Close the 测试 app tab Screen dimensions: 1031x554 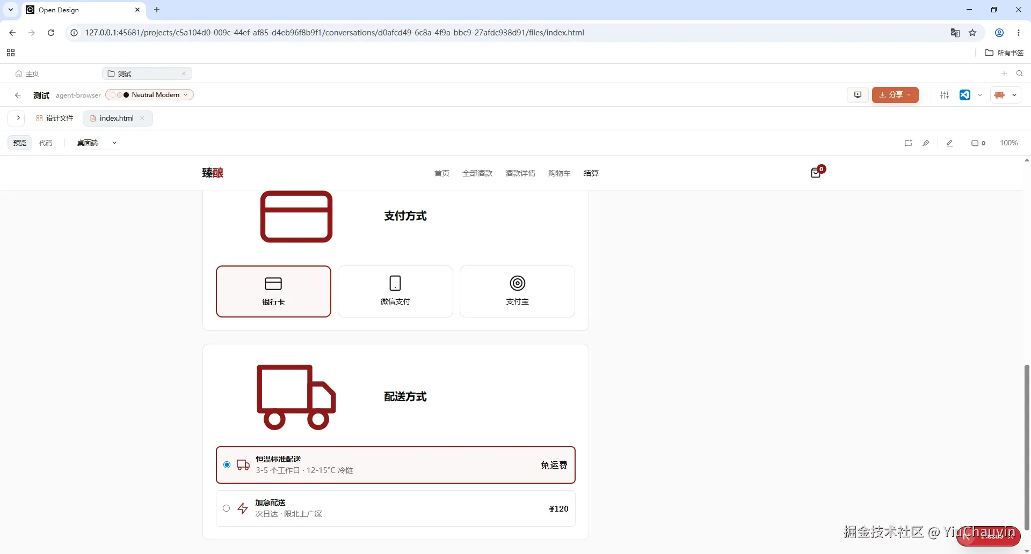click(x=184, y=73)
